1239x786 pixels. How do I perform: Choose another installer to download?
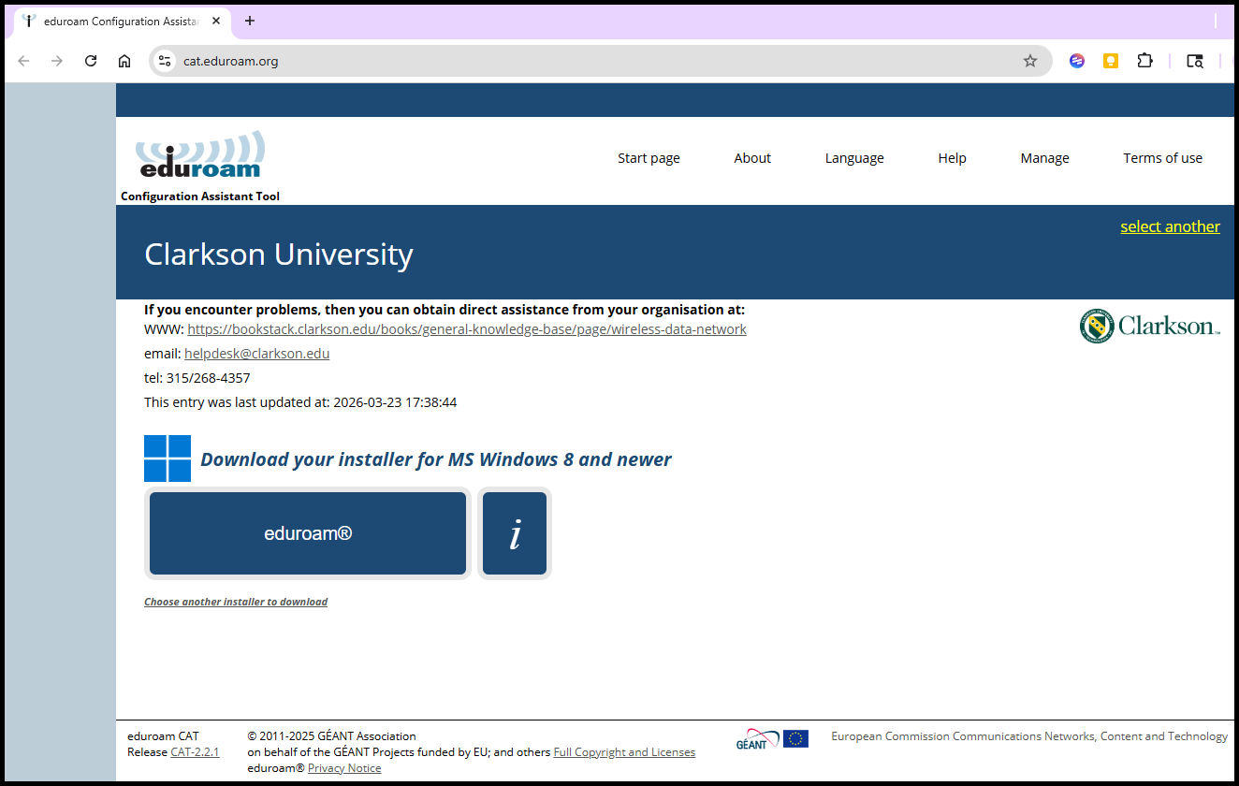pyautogui.click(x=236, y=602)
